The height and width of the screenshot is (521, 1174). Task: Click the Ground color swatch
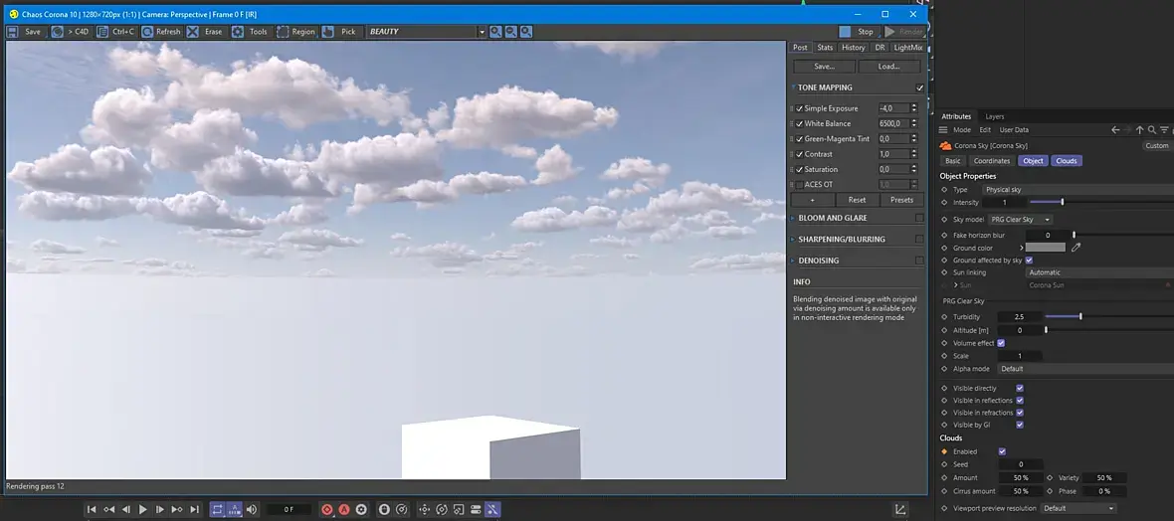tap(1046, 247)
